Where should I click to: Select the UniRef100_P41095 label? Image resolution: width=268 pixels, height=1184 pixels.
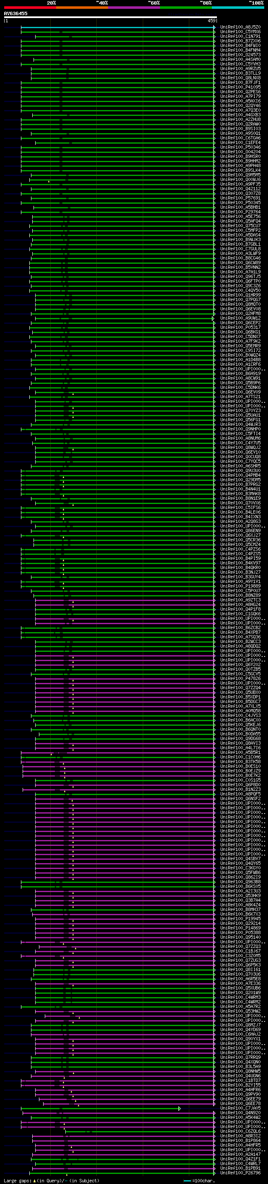240,87
